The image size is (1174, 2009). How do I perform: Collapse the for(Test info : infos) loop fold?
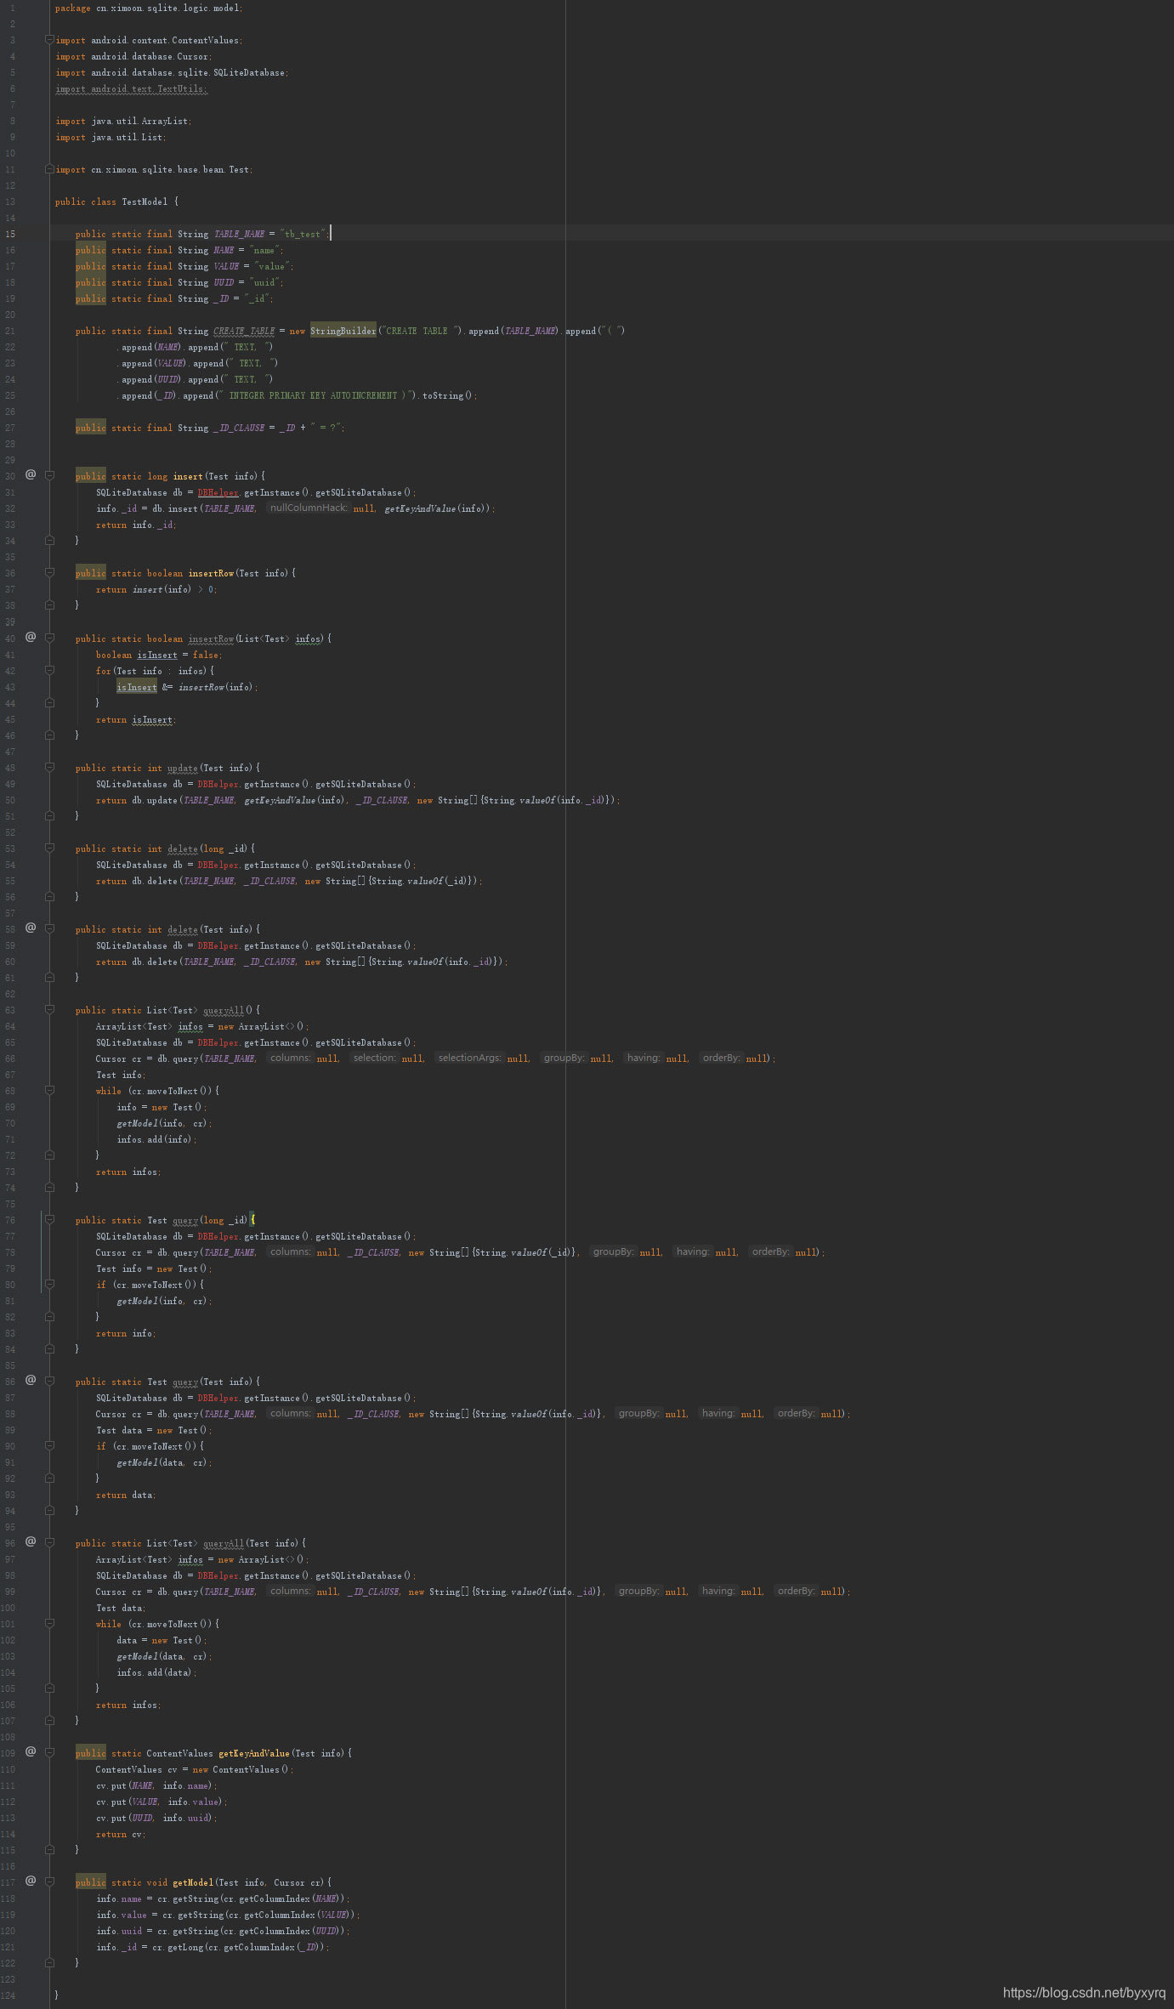[49, 670]
